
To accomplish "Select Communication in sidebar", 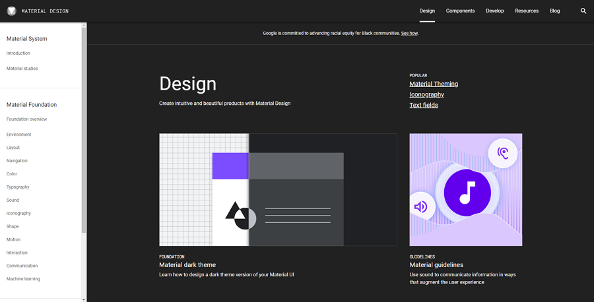I will [22, 266].
